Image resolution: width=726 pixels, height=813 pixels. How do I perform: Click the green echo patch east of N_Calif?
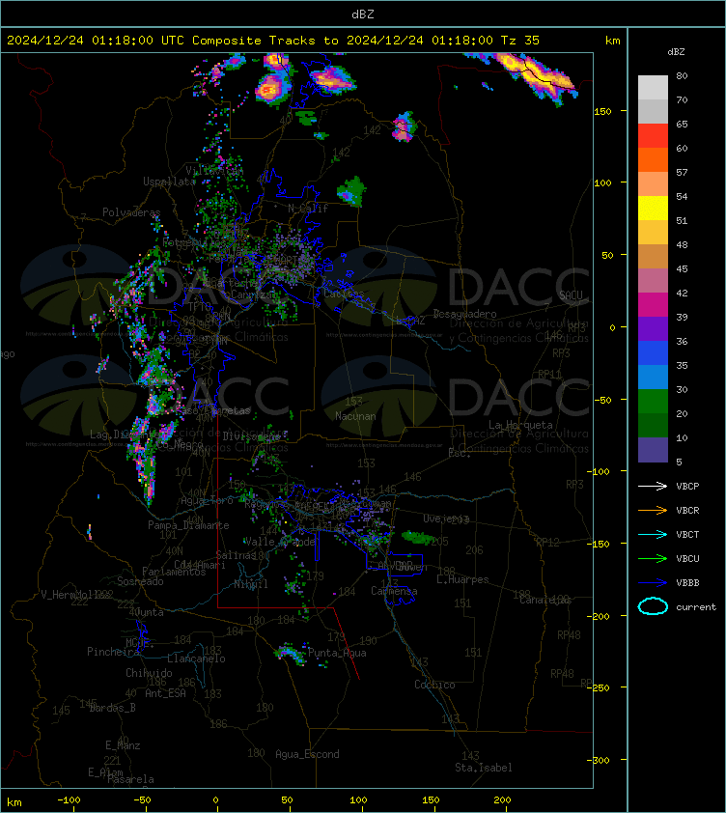(351, 191)
